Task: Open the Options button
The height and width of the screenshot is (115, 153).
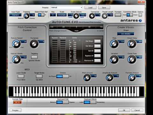Action: 140,15
